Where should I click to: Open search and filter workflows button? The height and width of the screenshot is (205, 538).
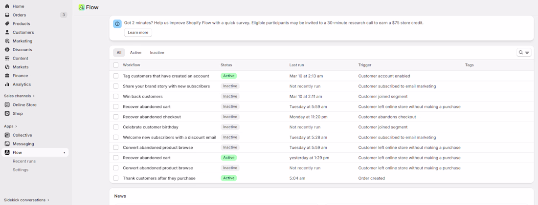[524, 53]
